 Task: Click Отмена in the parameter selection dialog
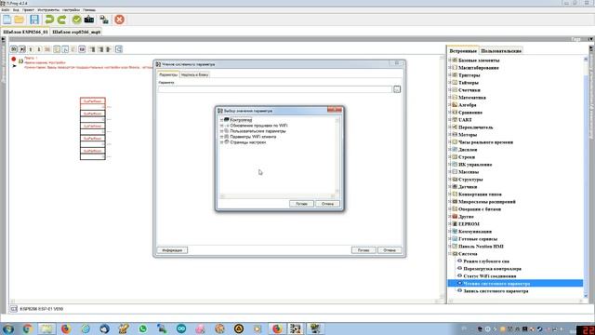(x=327, y=204)
